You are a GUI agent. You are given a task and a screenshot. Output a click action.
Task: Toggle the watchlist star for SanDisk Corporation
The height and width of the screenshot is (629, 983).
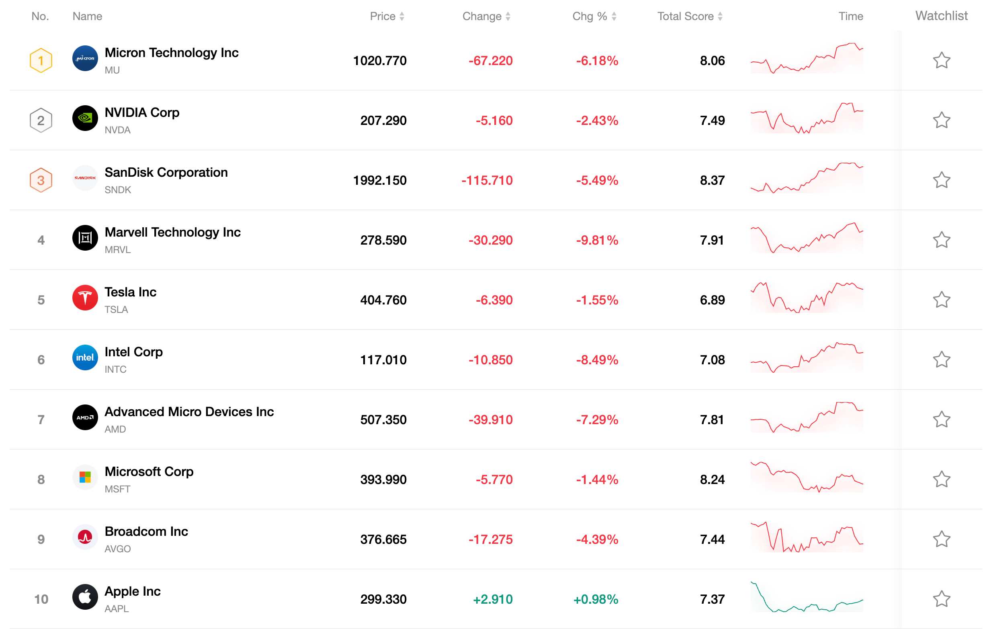point(941,180)
